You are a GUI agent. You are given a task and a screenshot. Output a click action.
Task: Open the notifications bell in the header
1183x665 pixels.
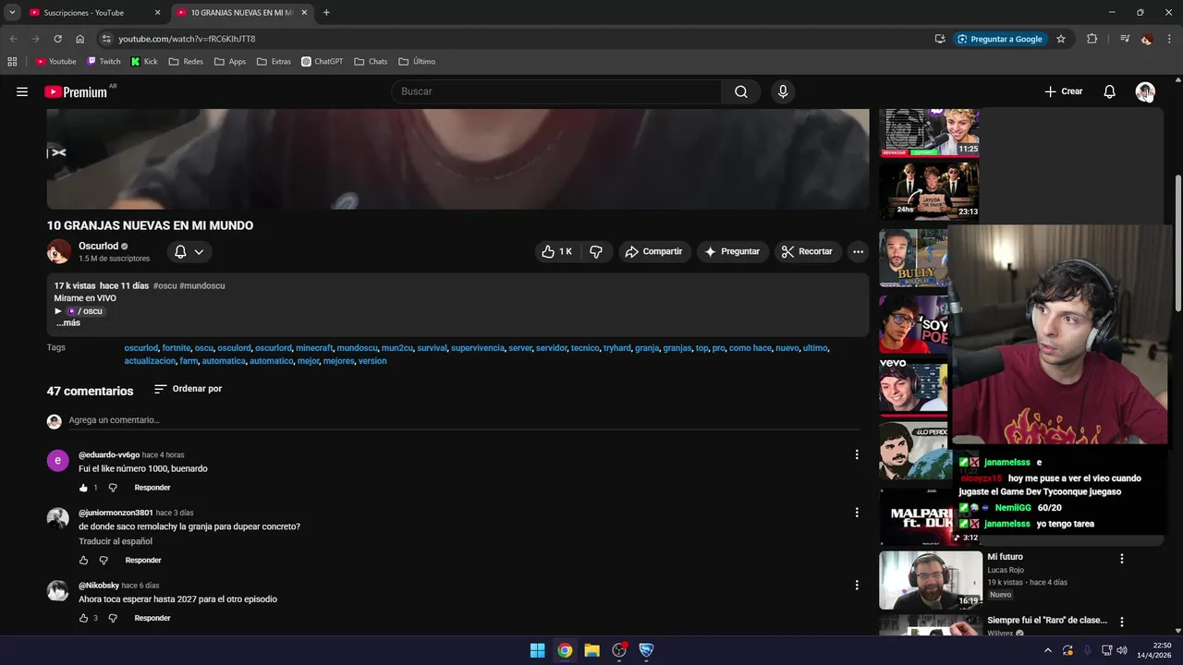click(1110, 91)
